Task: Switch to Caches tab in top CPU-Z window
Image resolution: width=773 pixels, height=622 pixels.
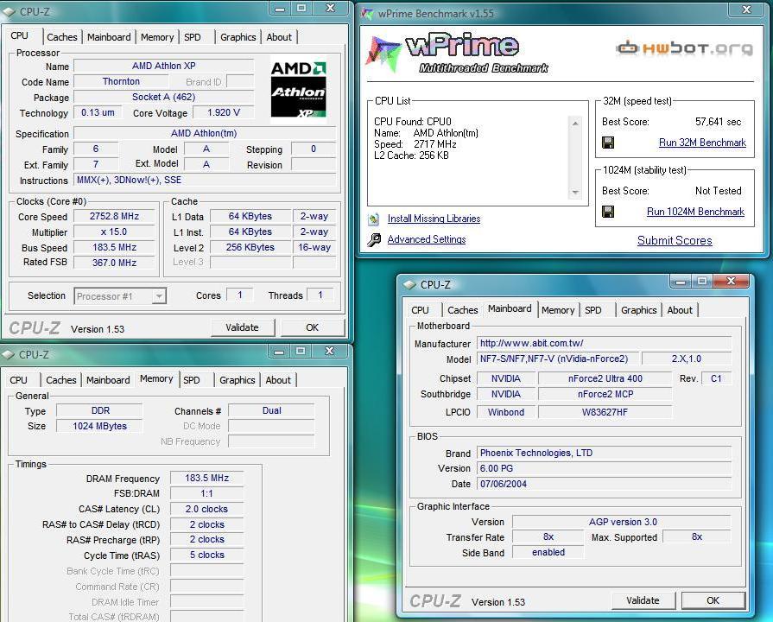Action: (62, 37)
